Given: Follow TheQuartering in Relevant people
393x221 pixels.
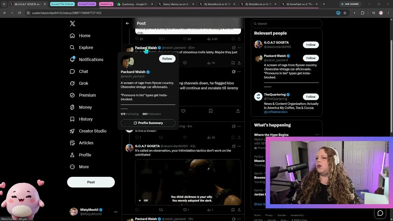Looking at the screenshot, I should (311, 97).
